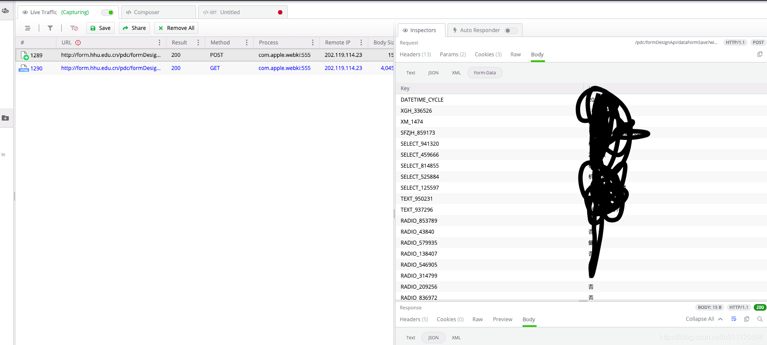Open the Composer tab
The image size is (767, 345).
(158, 12)
